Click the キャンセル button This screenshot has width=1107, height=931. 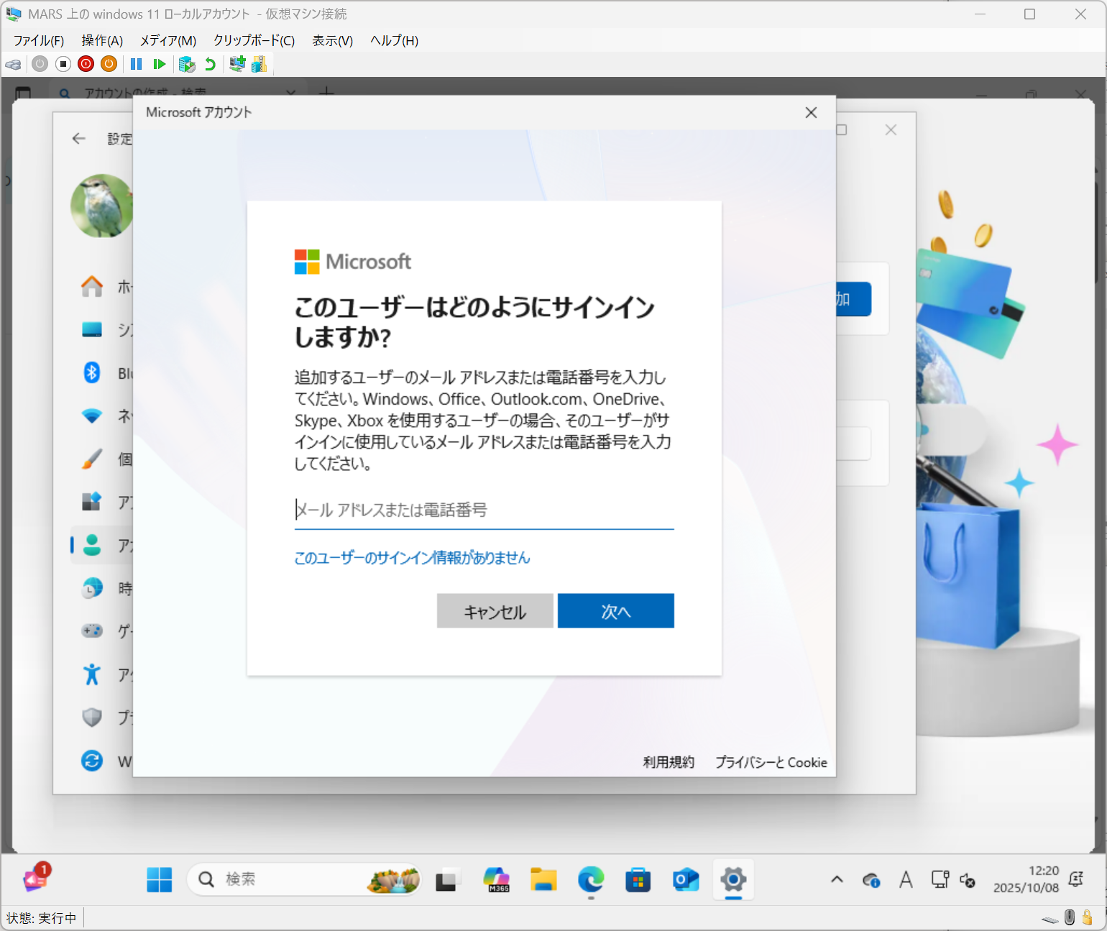(x=495, y=611)
